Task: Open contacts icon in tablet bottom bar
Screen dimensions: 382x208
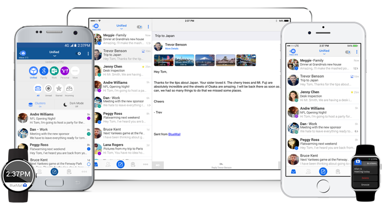Action: 108,165
